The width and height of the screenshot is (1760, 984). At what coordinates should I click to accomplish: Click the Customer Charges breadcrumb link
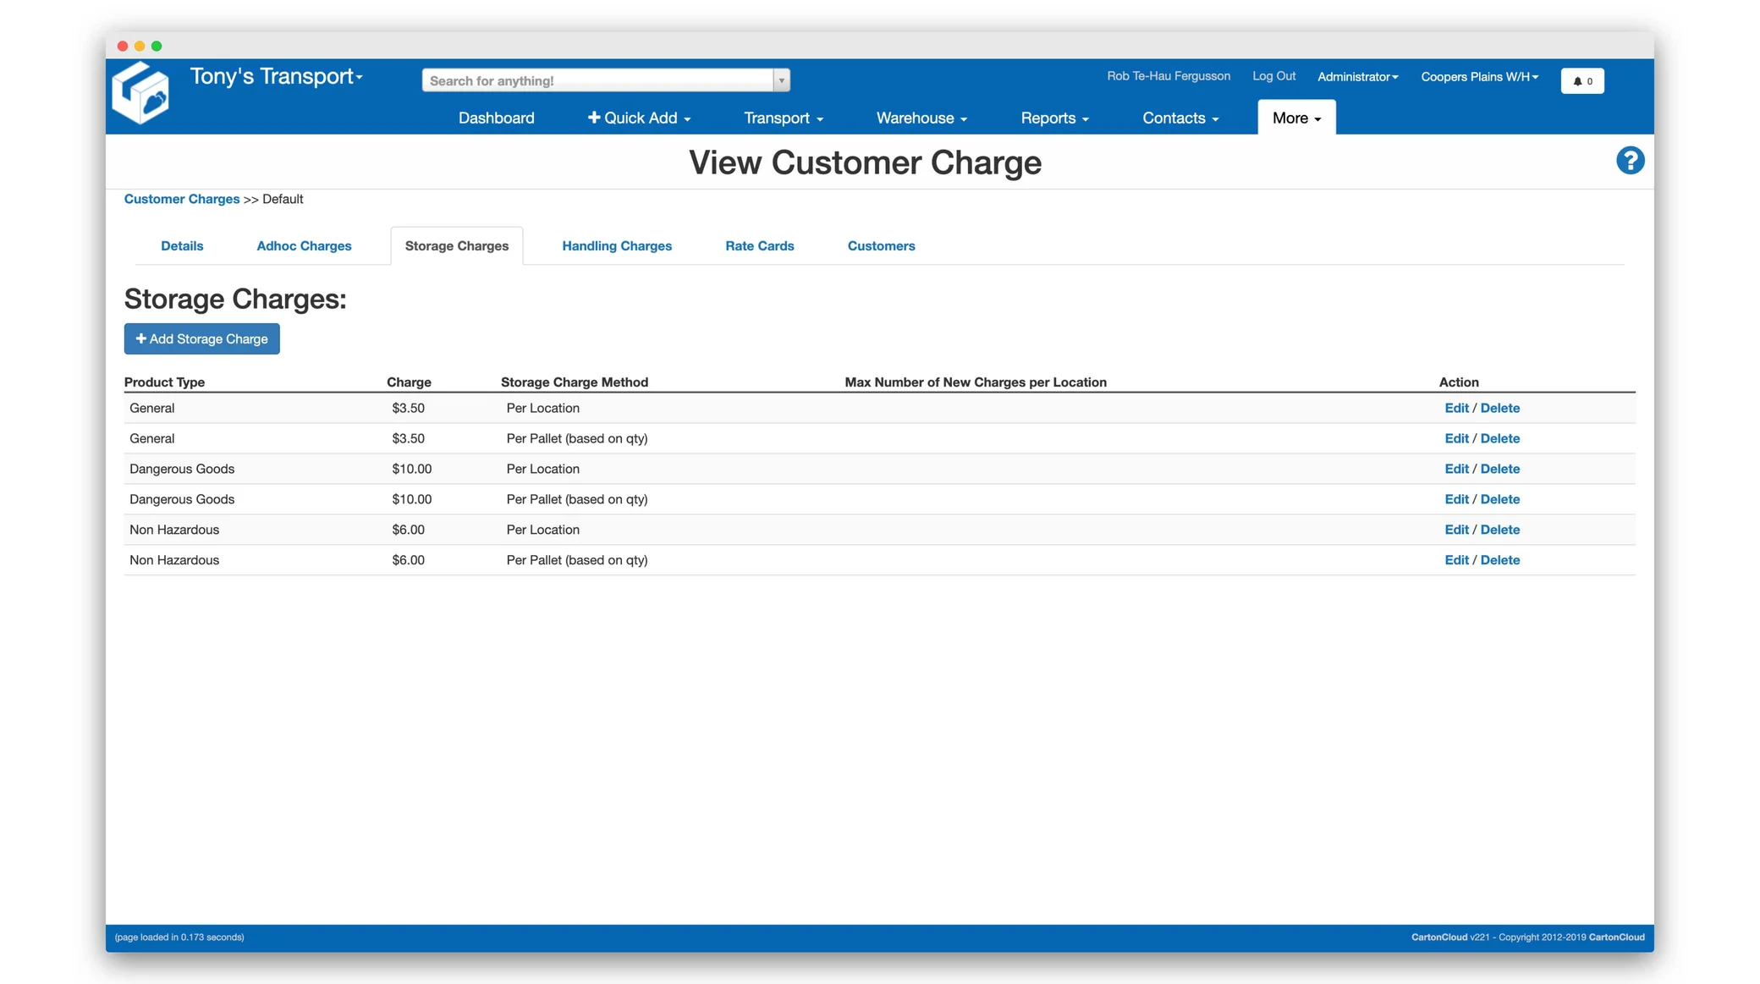tap(181, 199)
